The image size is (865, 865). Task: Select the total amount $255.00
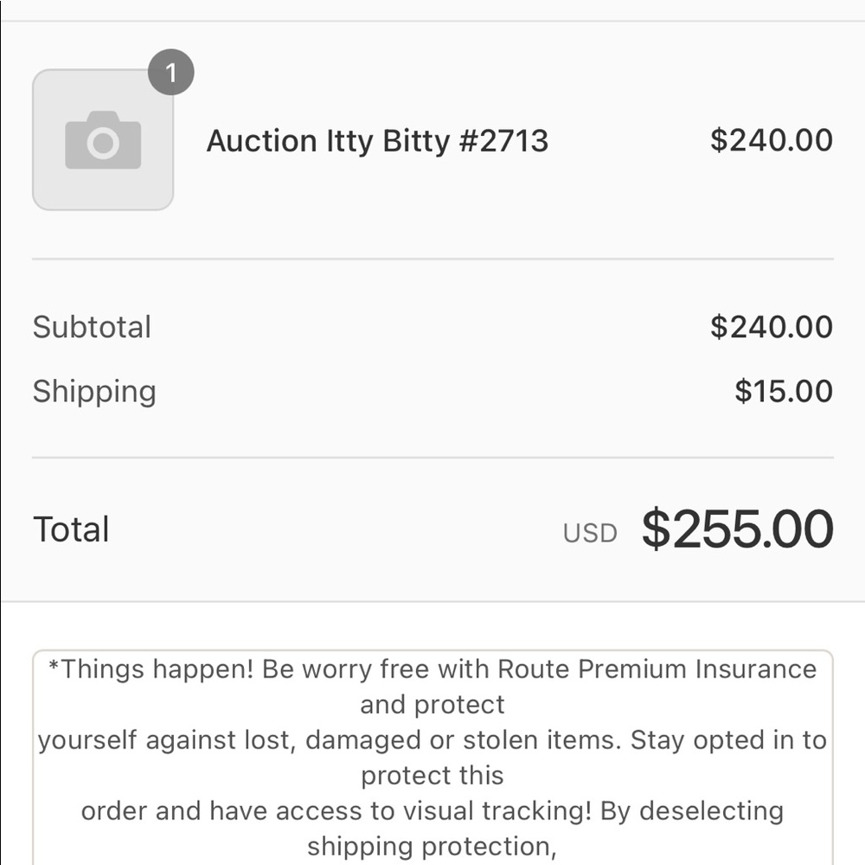coord(738,529)
